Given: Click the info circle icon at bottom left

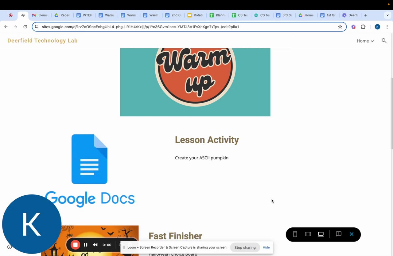Looking at the screenshot, I should (10, 247).
